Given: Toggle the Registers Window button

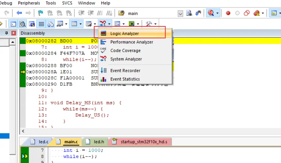Looking at the screenshot, I should click(41, 24).
